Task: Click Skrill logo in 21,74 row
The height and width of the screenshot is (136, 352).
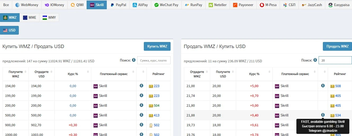Action: click(x=277, y=96)
